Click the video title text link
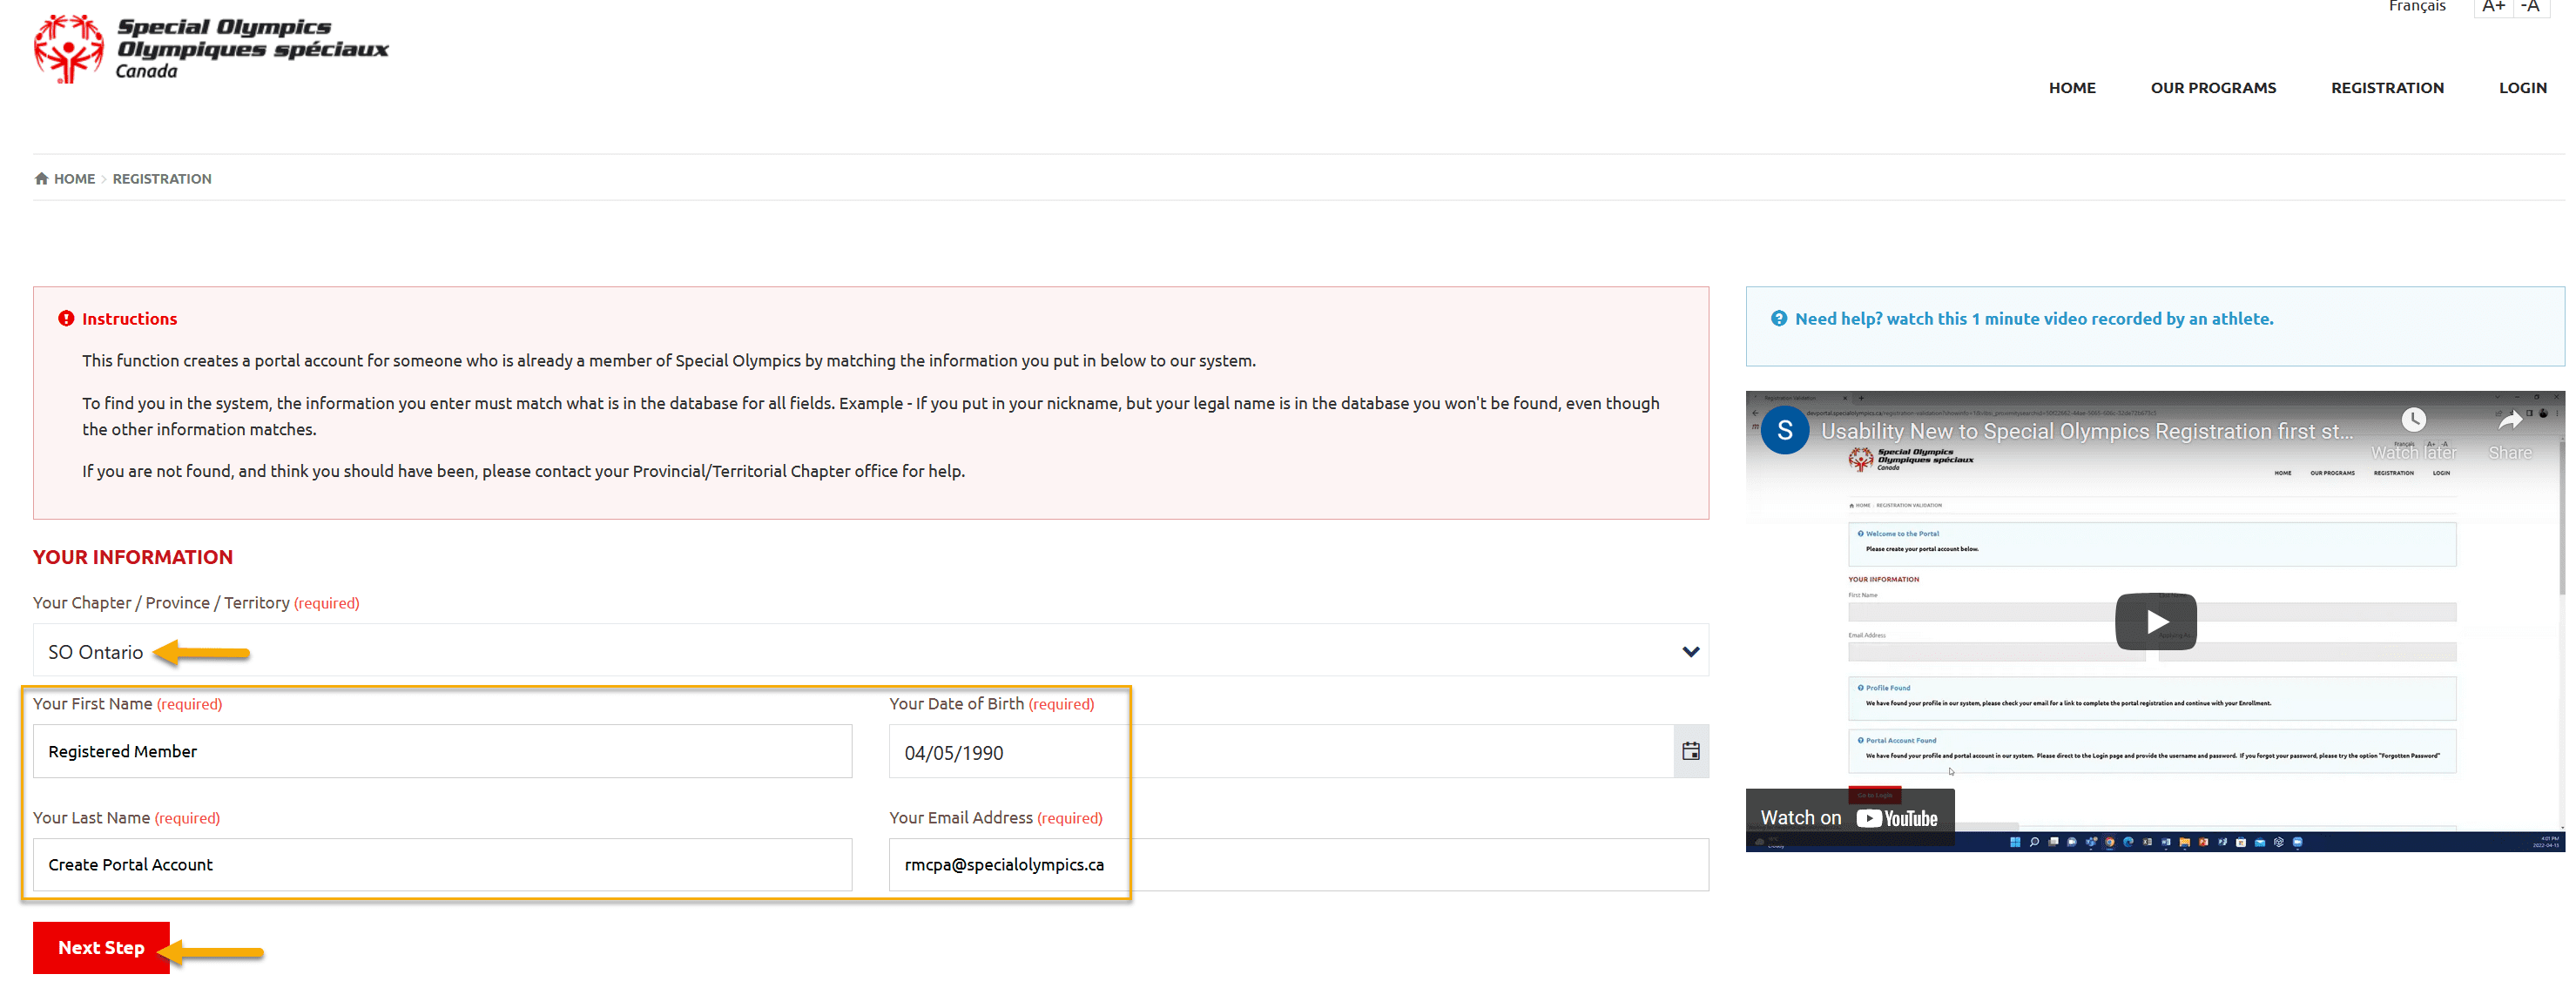The width and height of the screenshot is (2576, 981). pyautogui.click(x=2086, y=431)
